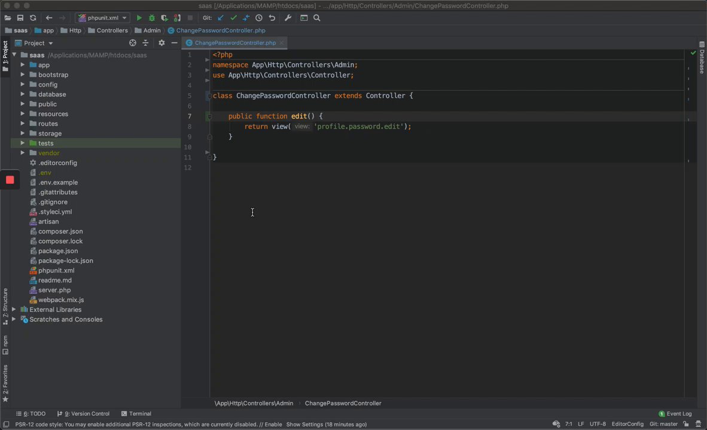The image size is (707, 430).
Task: Toggle the Structure side panel
Action: click(5, 306)
